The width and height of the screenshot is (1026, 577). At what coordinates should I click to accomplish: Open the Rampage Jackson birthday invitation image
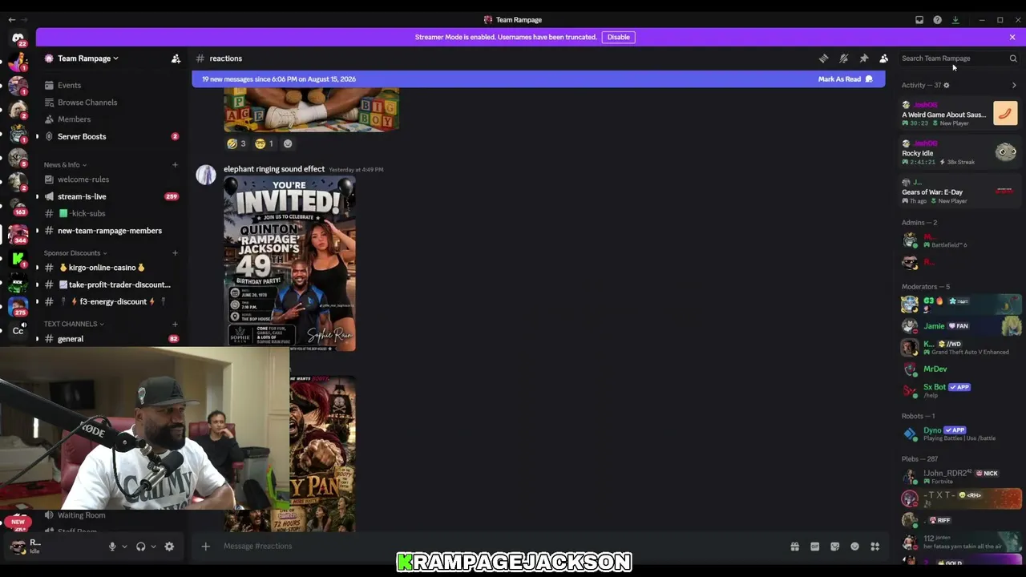(289, 264)
